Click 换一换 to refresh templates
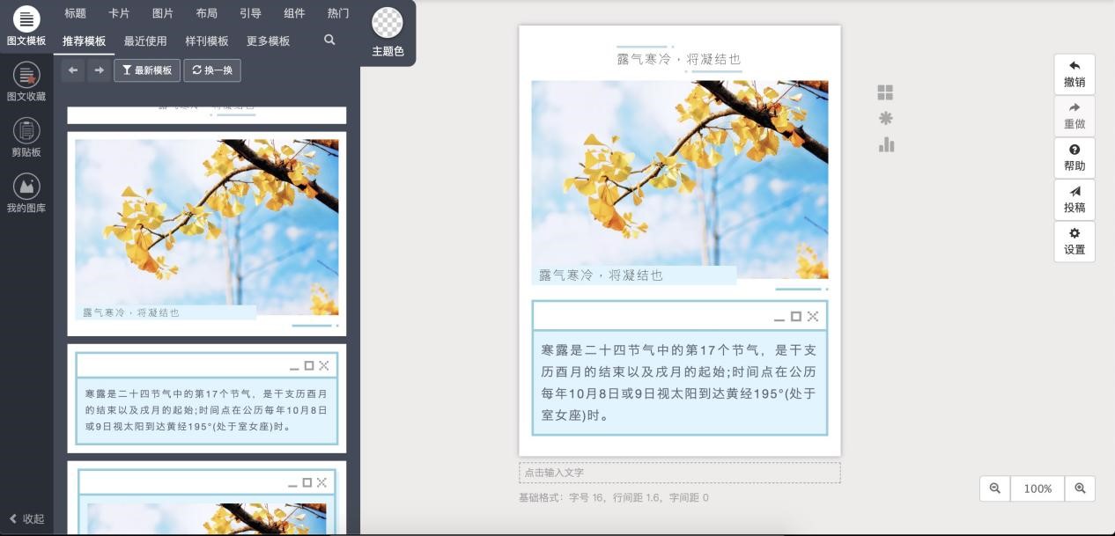 212,70
